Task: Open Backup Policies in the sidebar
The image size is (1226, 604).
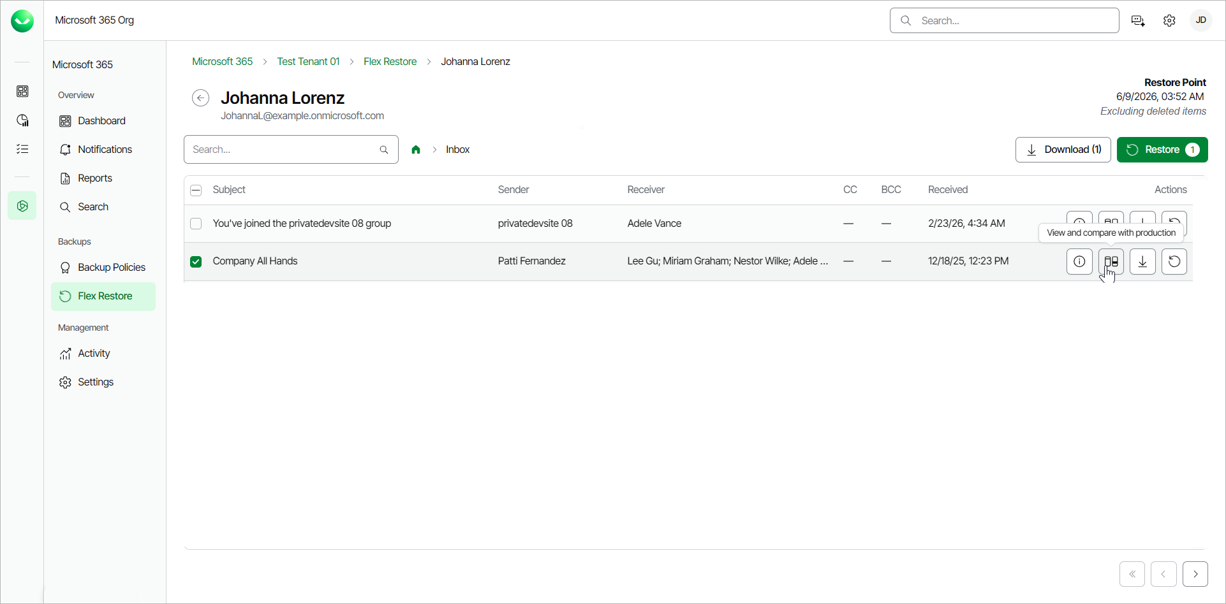Action: click(103, 268)
